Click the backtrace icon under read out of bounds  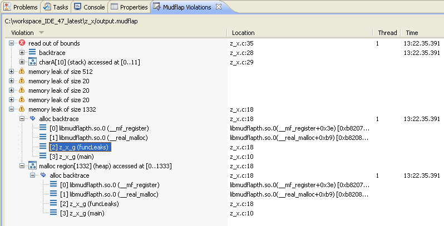(x=32, y=53)
